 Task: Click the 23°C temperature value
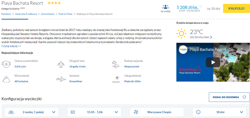tap(197, 32)
